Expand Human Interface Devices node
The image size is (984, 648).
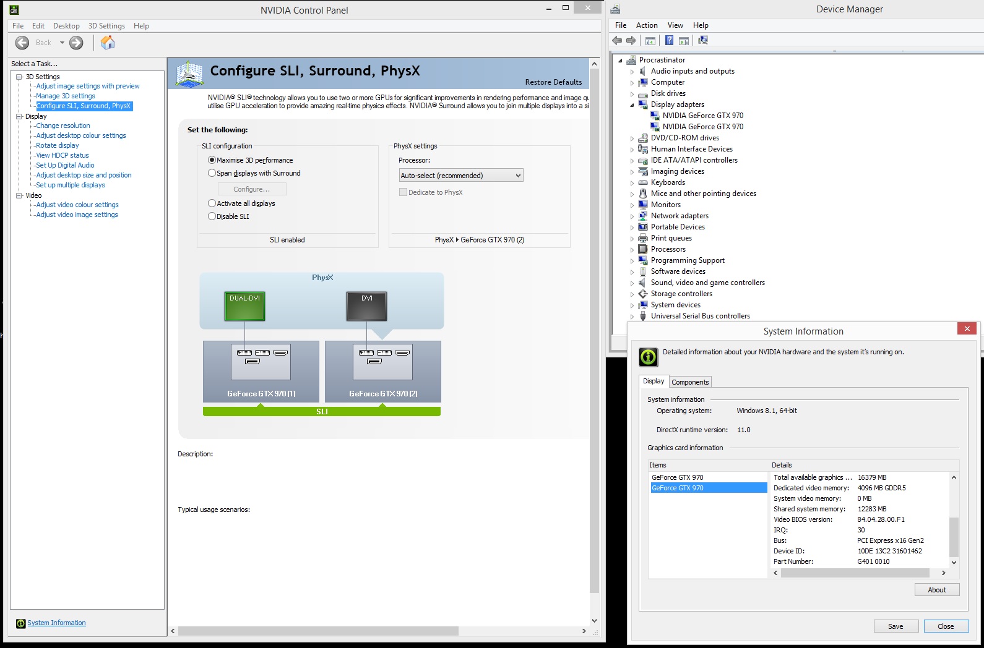[632, 150]
